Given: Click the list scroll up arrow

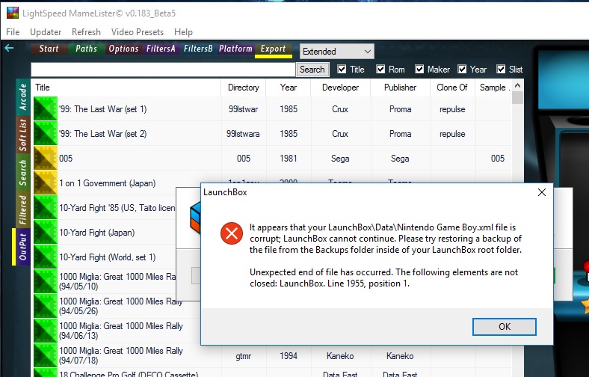Looking at the screenshot, I should 518,86.
